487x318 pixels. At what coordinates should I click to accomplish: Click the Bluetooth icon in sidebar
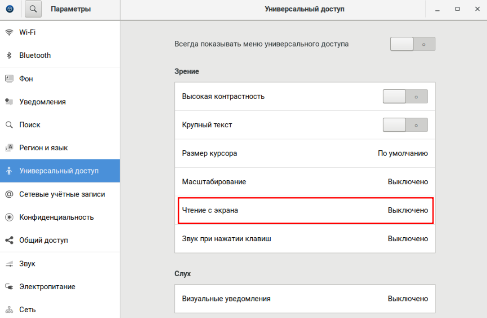click(x=9, y=56)
